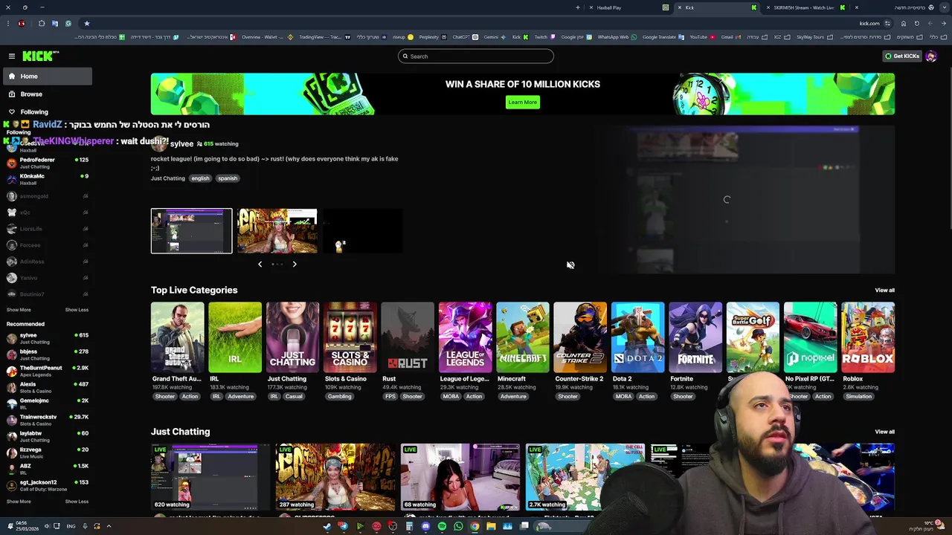Open Steam from the taskbar
This screenshot has height=535, width=952.
[x=327, y=526]
